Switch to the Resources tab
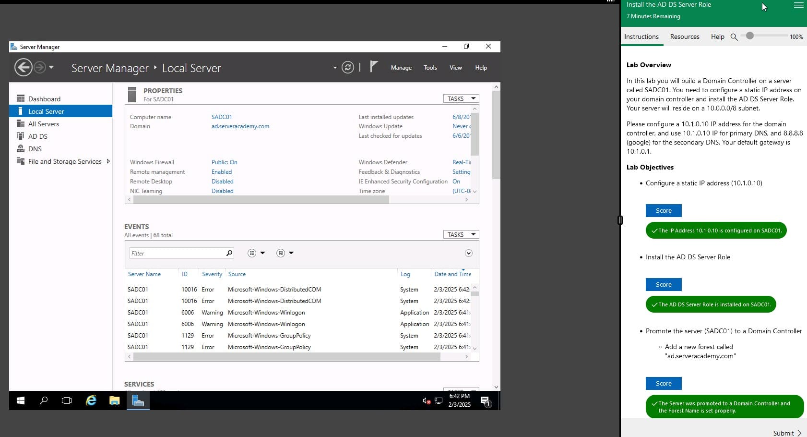The image size is (807, 437). [x=684, y=36]
